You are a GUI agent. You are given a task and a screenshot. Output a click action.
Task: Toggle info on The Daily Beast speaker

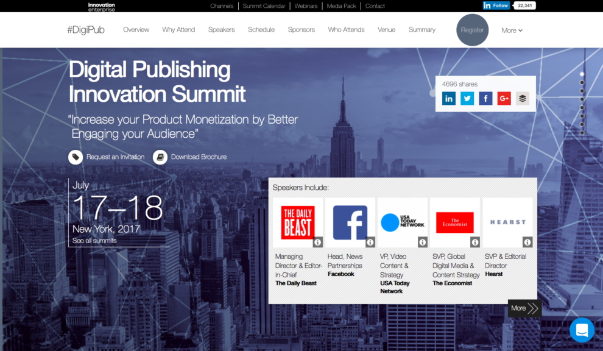[318, 242]
